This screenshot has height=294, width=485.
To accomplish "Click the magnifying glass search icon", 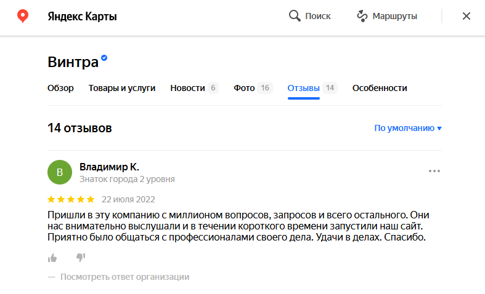I will [295, 16].
